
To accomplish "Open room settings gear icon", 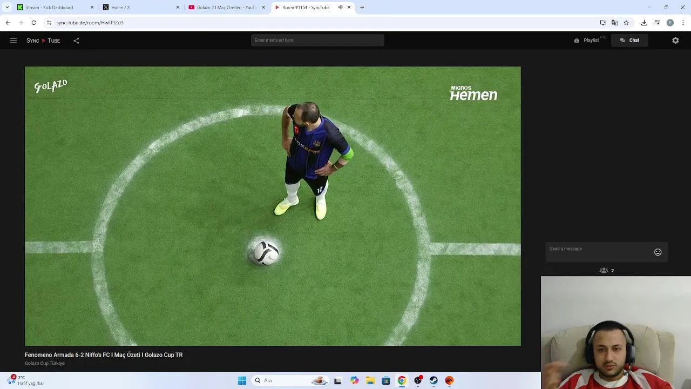I will click(x=675, y=41).
